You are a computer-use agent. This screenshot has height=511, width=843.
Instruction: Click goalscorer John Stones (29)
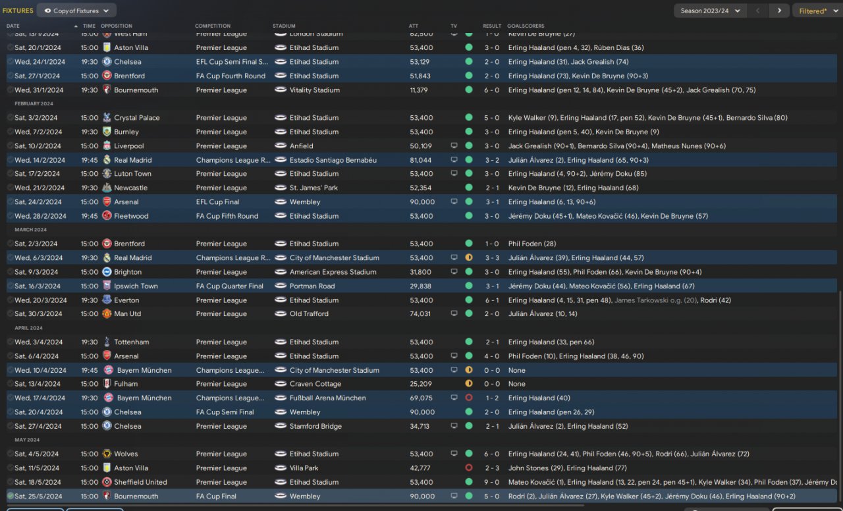coord(535,468)
